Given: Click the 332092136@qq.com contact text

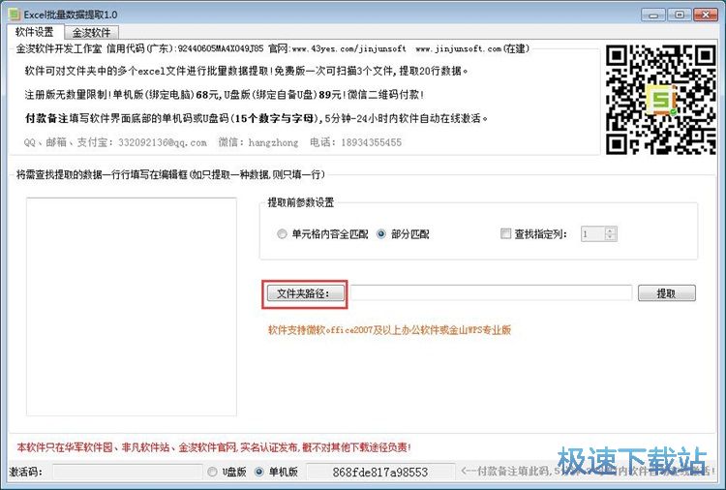Looking at the screenshot, I should coord(163,142).
